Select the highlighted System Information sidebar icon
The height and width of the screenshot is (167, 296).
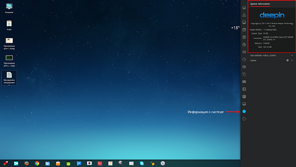[x=244, y=111]
